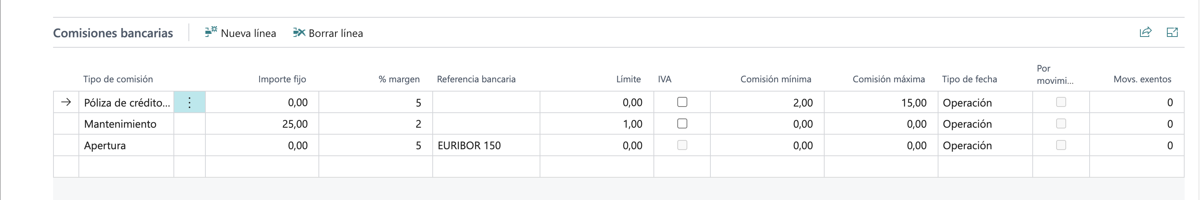The image size is (1200, 200).
Task: Click the Comisión máxima column header
Action: (x=888, y=79)
